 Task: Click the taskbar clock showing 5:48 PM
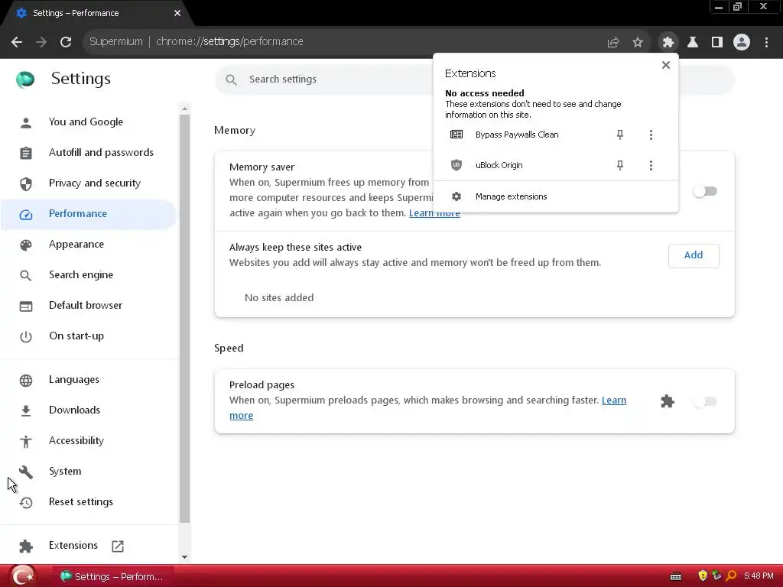759,576
